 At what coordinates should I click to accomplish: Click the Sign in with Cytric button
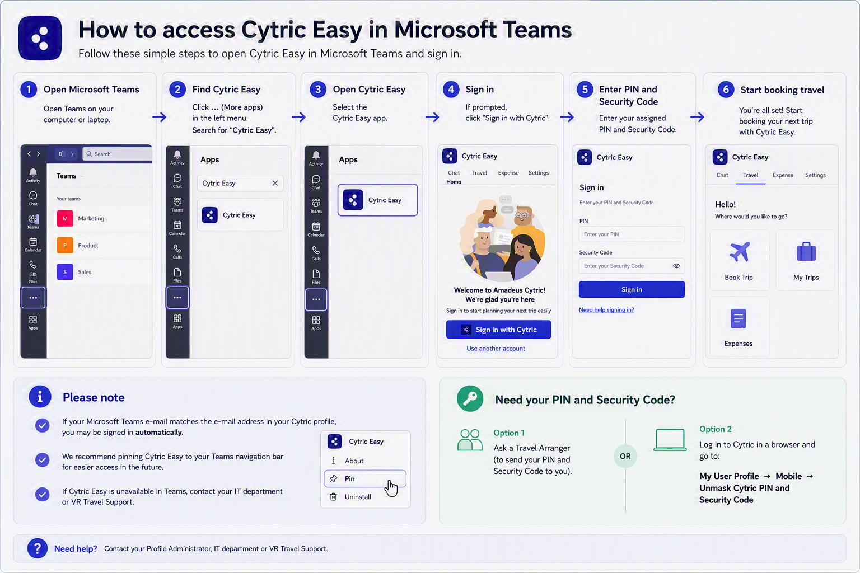(499, 330)
